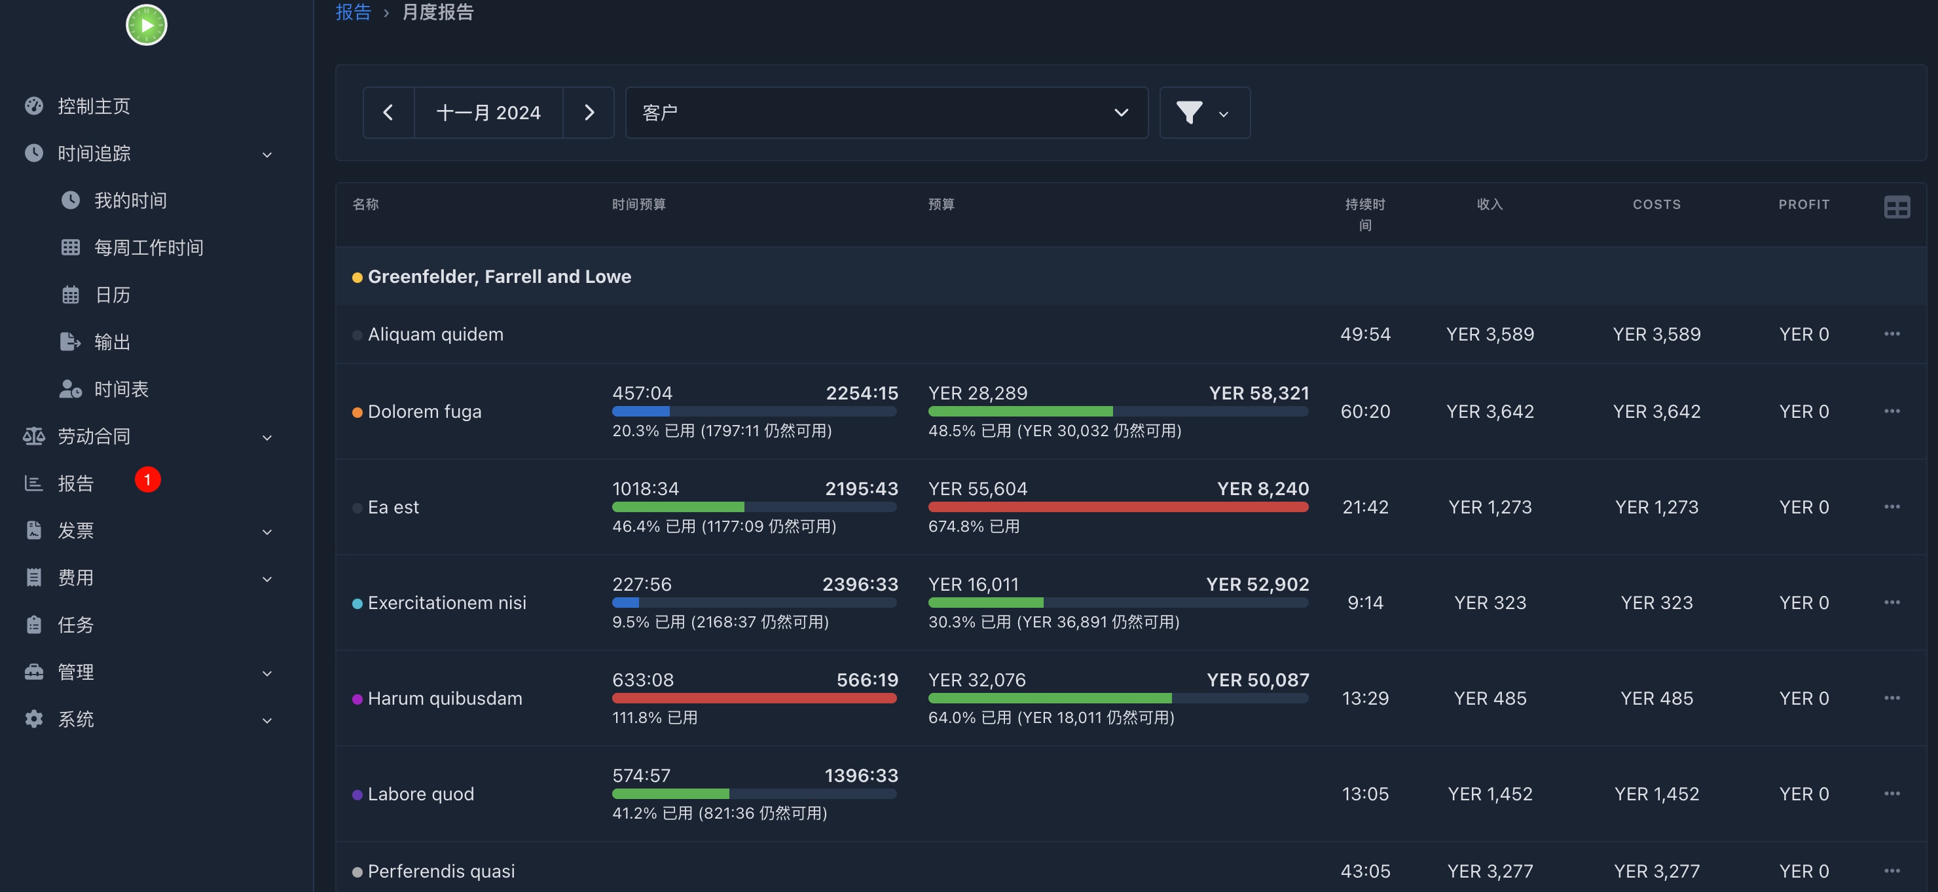Viewport: 1938px width, 892px height.
Task: Open 每周工作时间 weekly hours view
Action: (148, 248)
